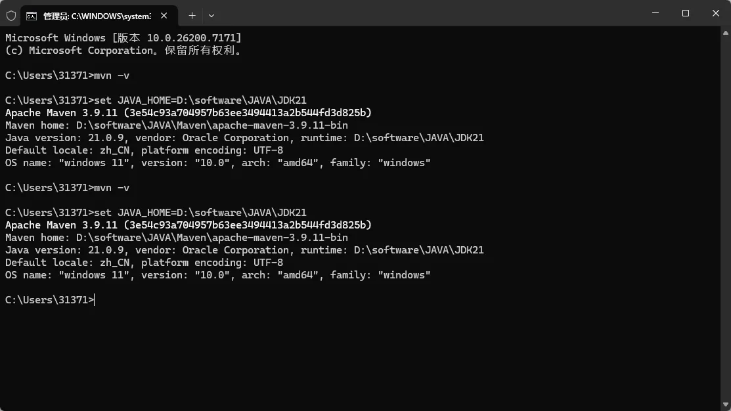Click the second 'set JAVA_HOME' command line

coord(156,213)
